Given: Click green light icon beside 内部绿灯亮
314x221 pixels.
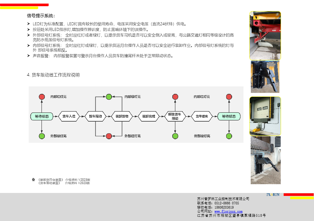Looking at the screenshot, I should pyautogui.click(x=109, y=97).
